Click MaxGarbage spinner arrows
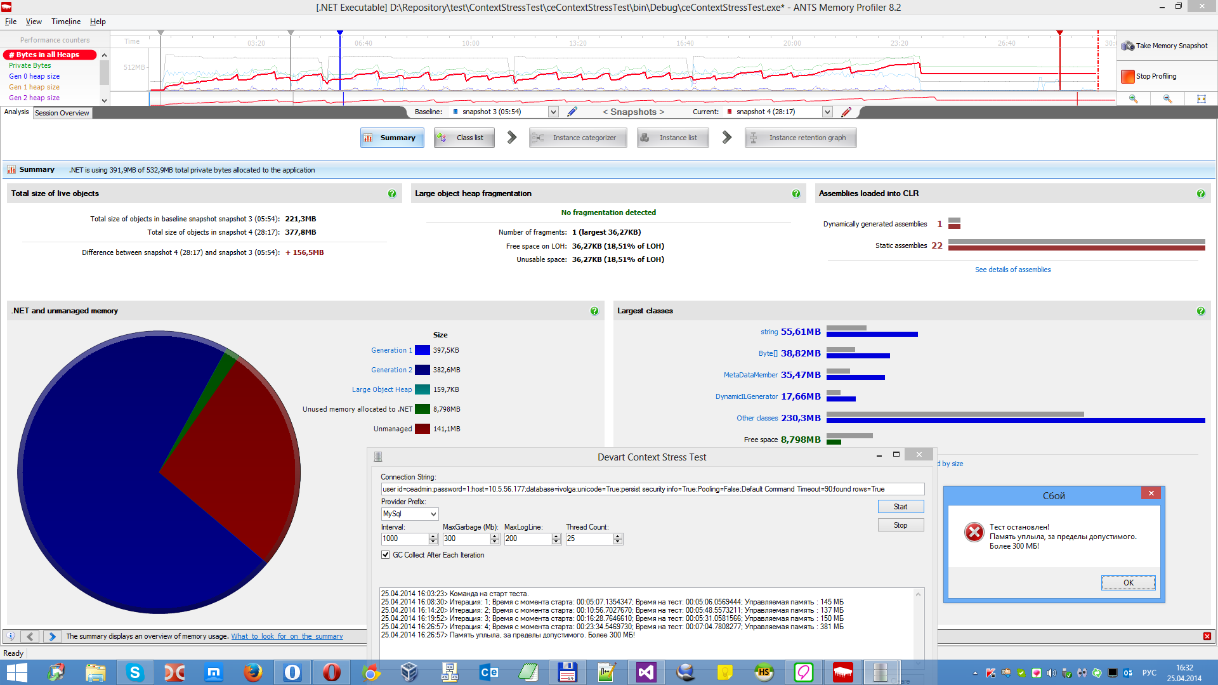 [495, 538]
